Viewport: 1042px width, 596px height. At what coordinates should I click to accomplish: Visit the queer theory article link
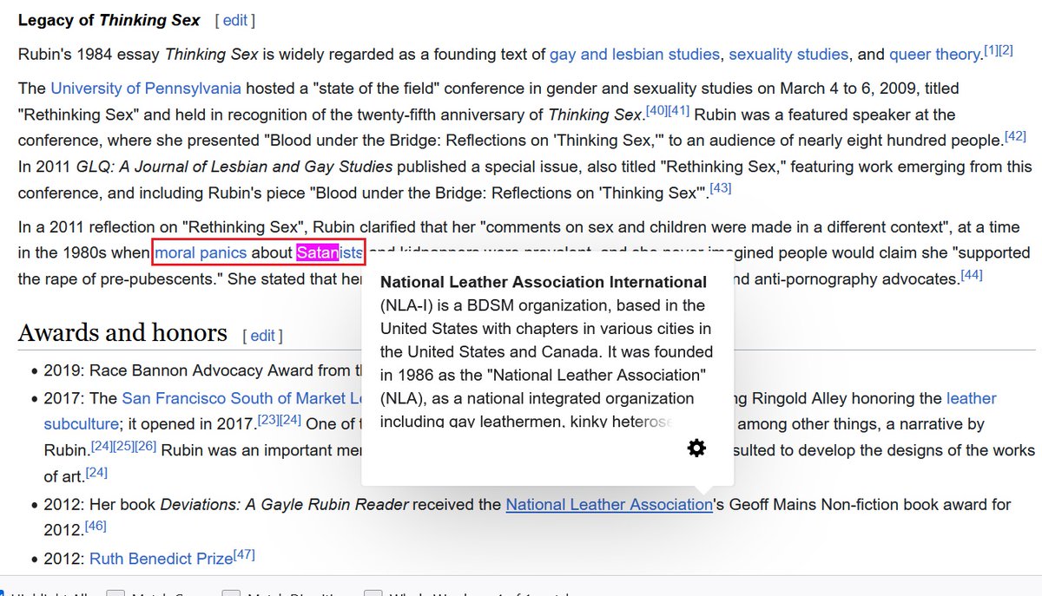click(x=934, y=55)
